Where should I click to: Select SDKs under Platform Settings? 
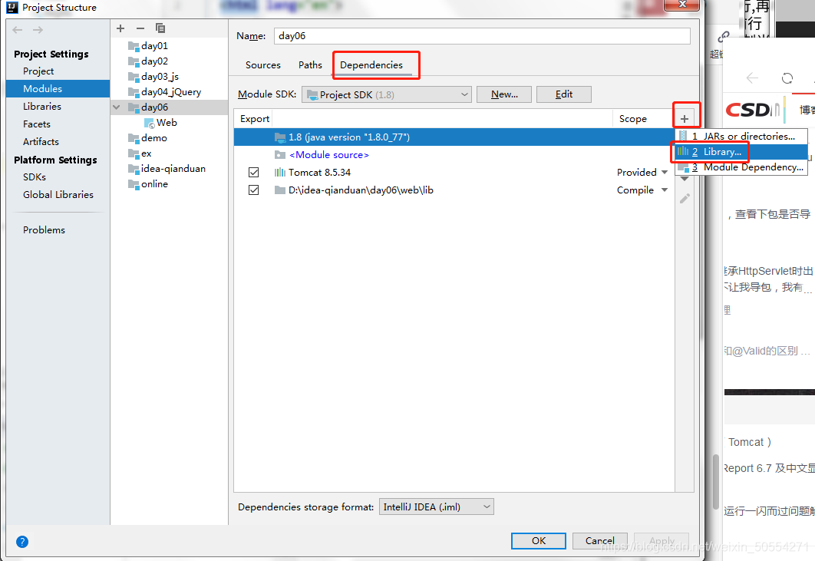[x=35, y=177]
